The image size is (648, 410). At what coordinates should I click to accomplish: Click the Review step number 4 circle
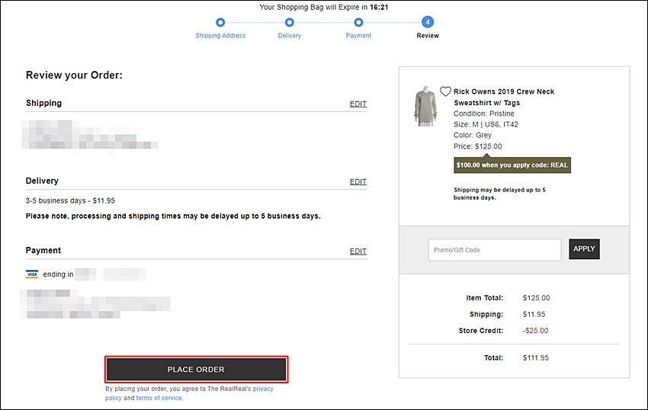pos(428,22)
